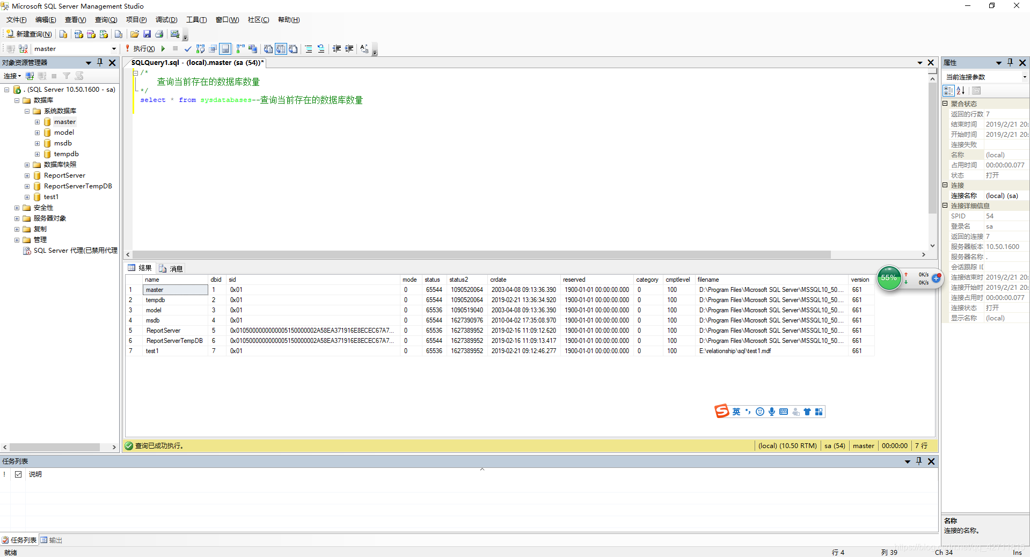
Task: Click the Comment out selected lines icon
Action: [x=309, y=49]
